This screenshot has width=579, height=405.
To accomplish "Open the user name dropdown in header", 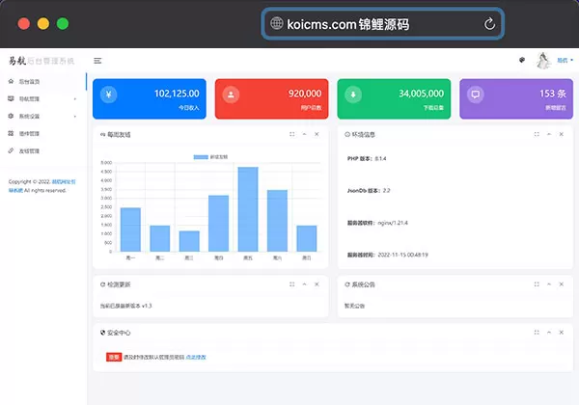I will pyautogui.click(x=565, y=60).
